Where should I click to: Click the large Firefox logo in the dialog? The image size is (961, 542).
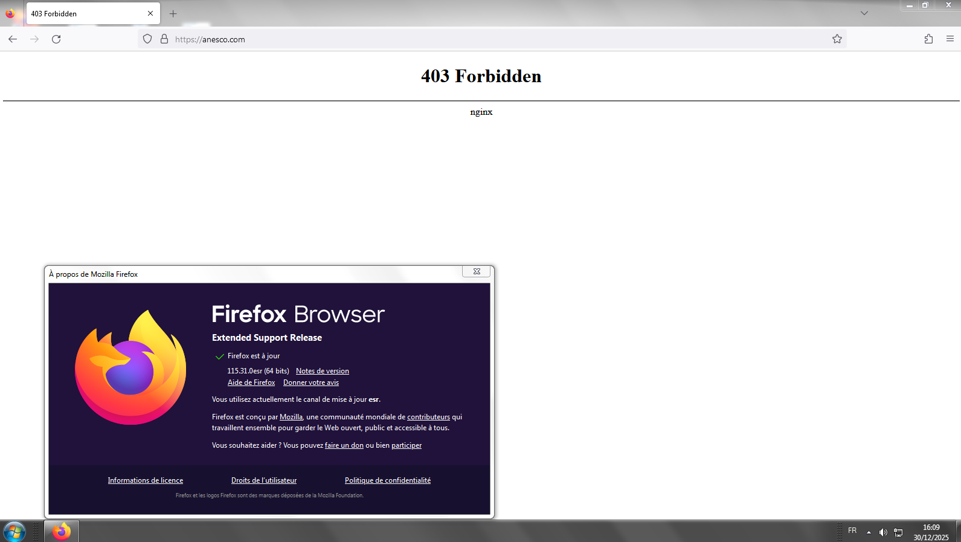point(130,367)
